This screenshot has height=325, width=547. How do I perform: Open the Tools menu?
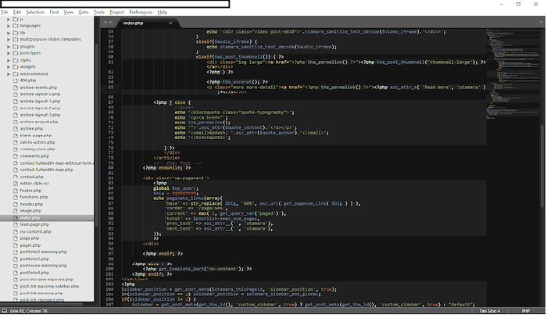99,12
